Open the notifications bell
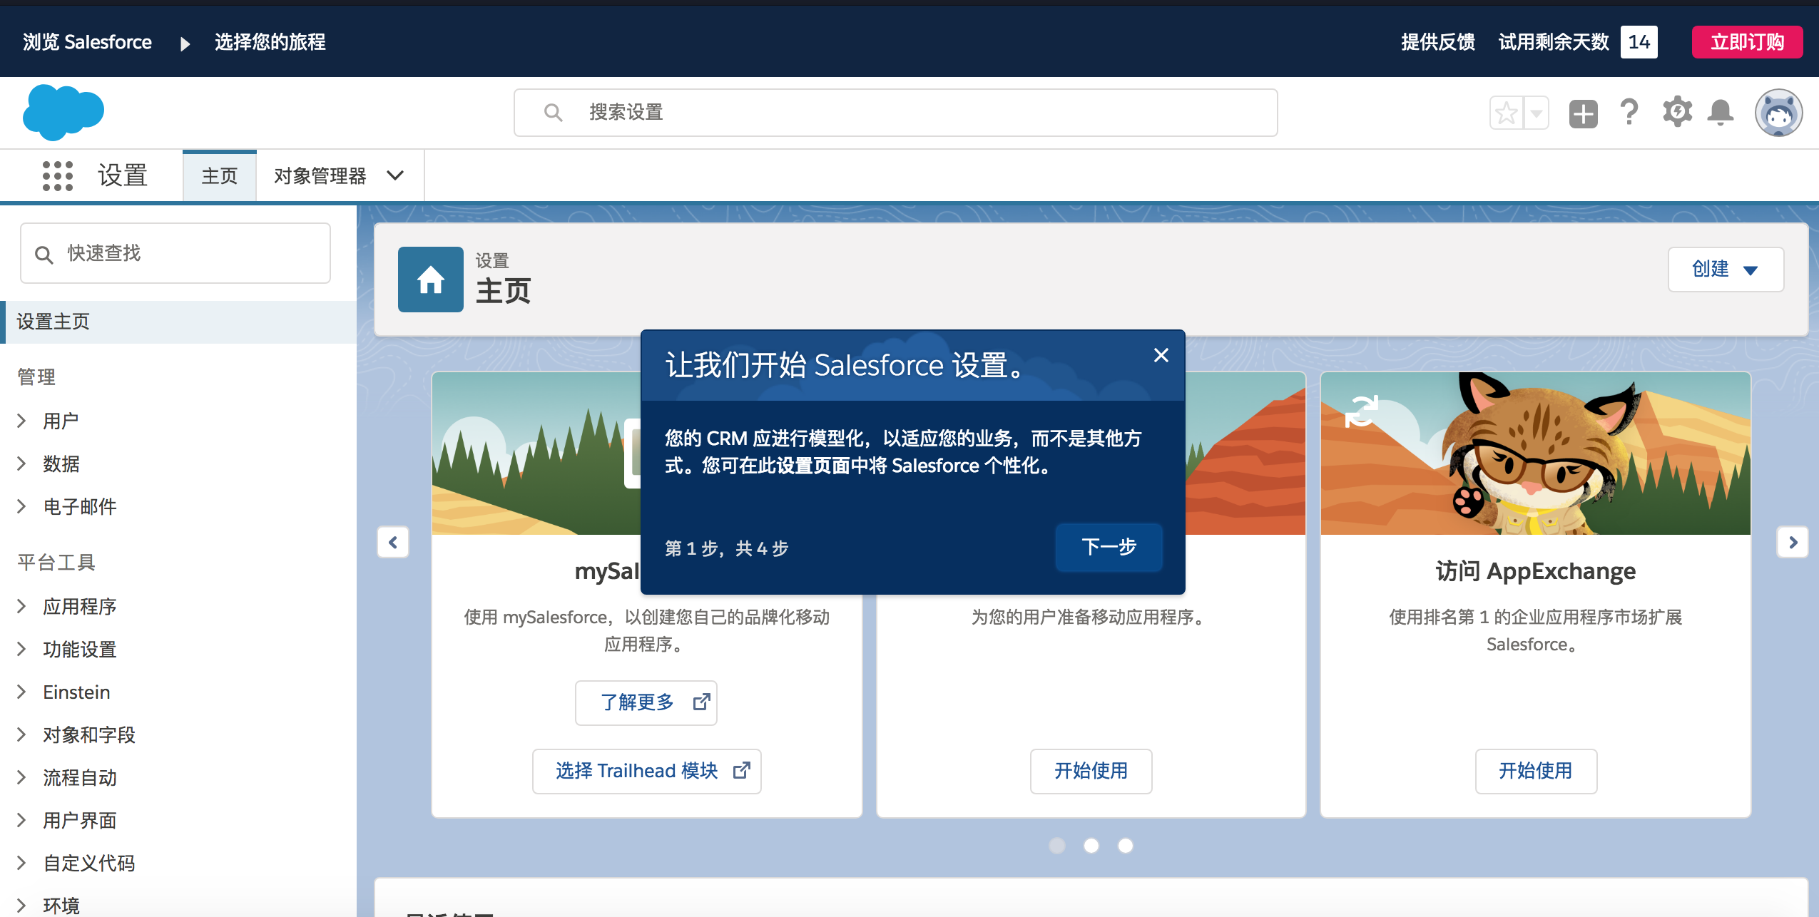 point(1721,112)
